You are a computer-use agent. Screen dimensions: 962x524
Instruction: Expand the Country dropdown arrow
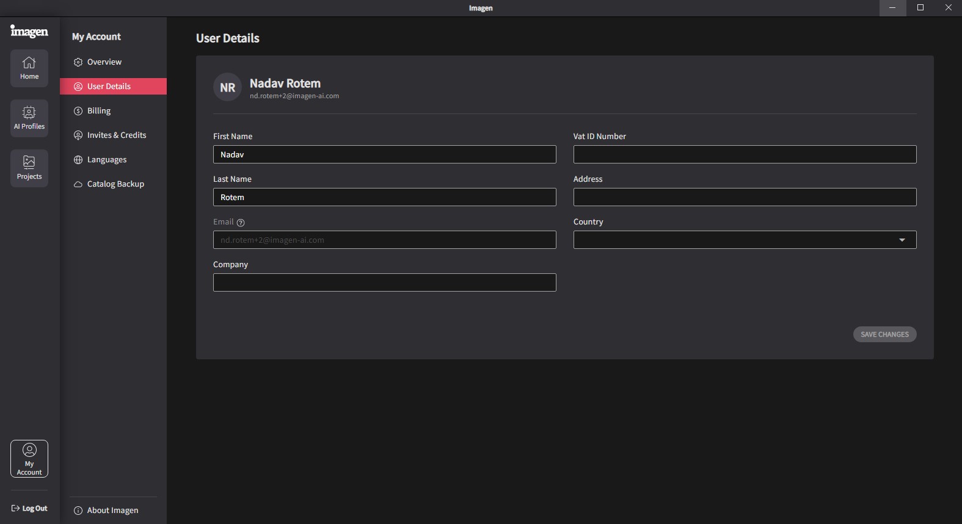coord(902,240)
